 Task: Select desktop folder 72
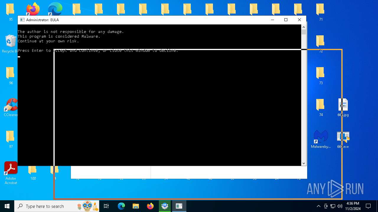(321, 44)
